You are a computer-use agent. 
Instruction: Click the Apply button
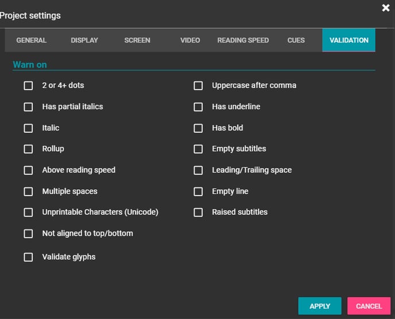pos(320,306)
